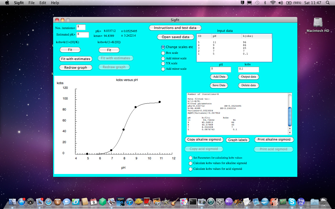Open the File menu
335x209 pixels.
coord(31,3)
